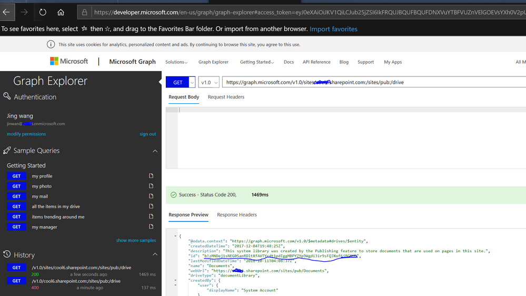
Task: Go back with the browser back arrow
Action: pos(6,13)
